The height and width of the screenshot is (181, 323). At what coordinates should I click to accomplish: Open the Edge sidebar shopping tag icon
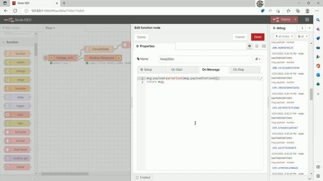(318, 38)
